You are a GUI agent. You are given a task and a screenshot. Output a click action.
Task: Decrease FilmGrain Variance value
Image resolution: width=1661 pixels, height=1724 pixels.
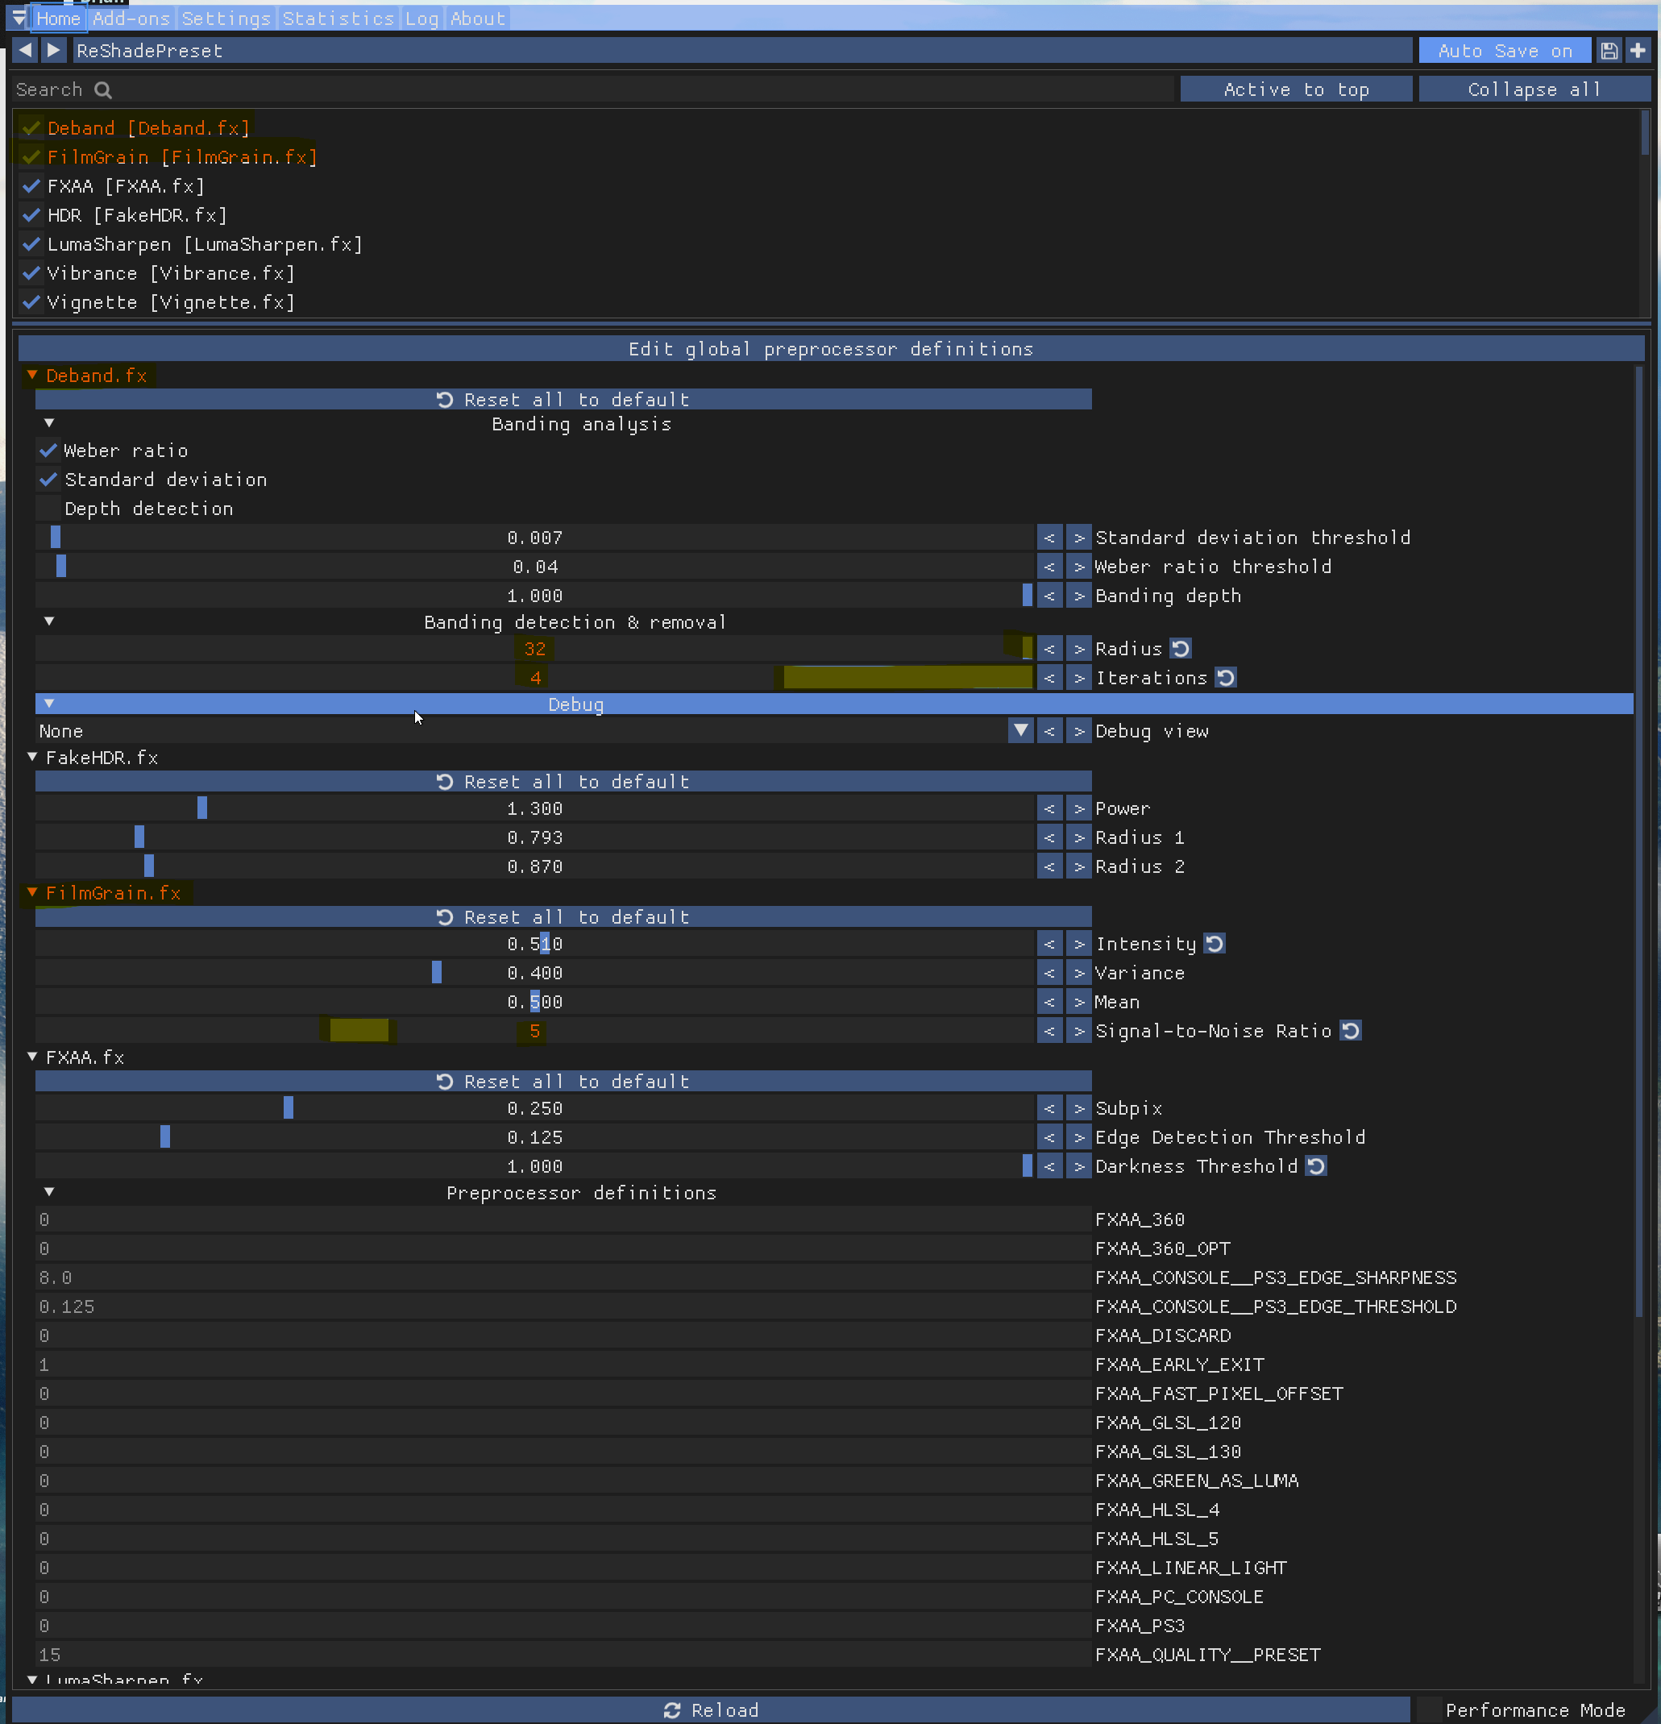(1050, 973)
